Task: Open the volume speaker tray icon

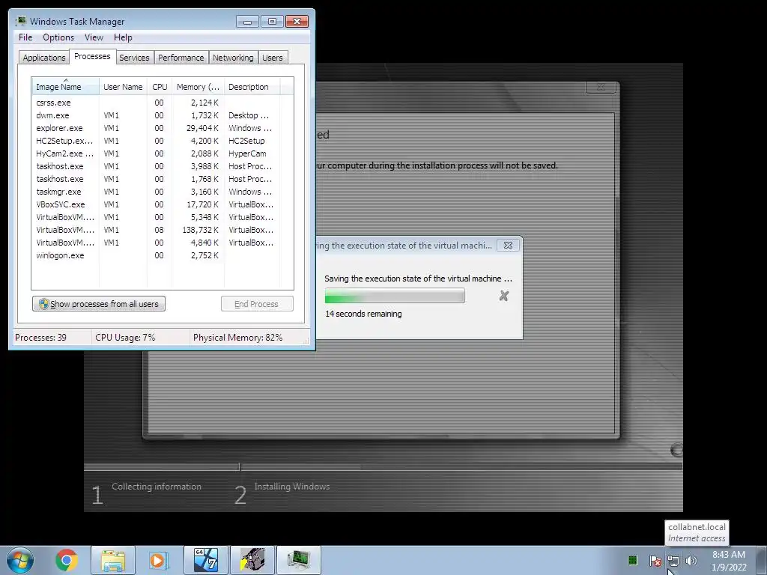Action: [691, 560]
